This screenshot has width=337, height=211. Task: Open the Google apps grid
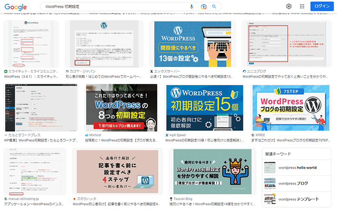(x=302, y=7)
